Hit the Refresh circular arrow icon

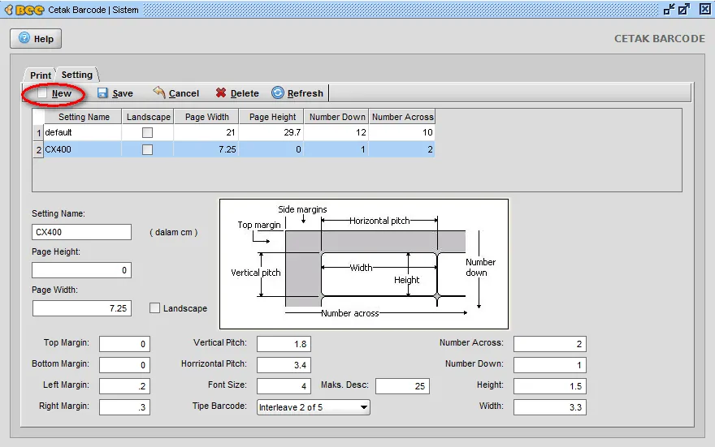[x=278, y=93]
